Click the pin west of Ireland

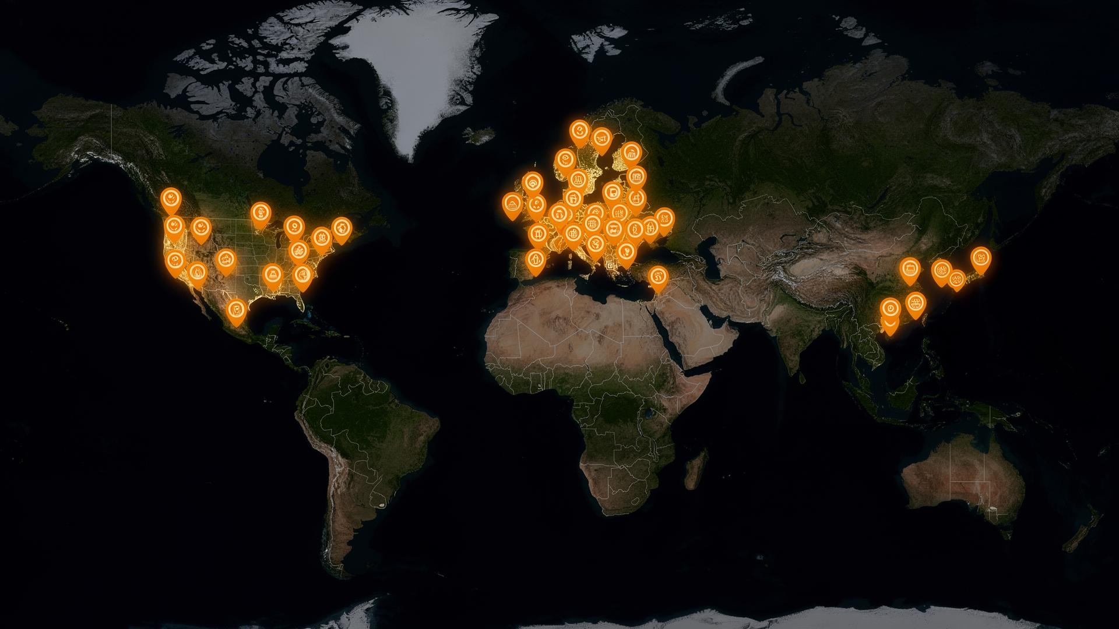512,206
